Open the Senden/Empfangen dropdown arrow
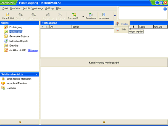 coord(83,16)
